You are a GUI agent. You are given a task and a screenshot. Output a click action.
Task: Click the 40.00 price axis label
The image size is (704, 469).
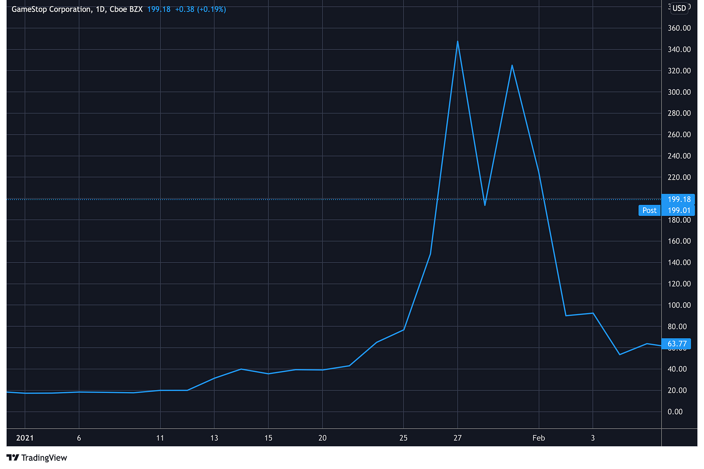coord(677,369)
